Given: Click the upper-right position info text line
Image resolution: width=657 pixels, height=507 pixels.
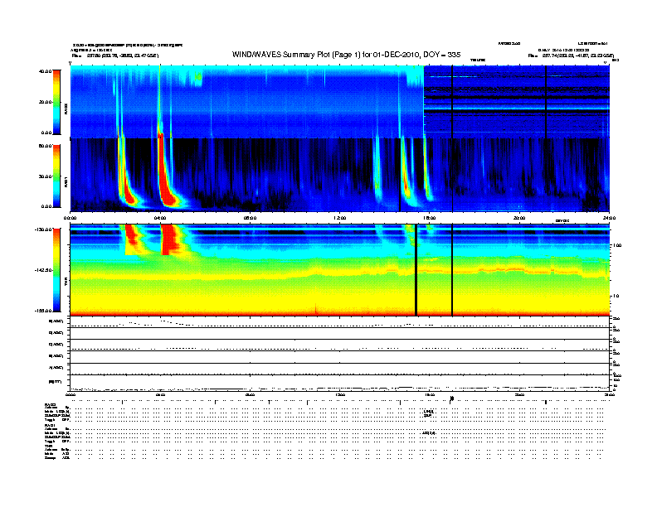Looking at the screenshot, I should tap(571, 56).
